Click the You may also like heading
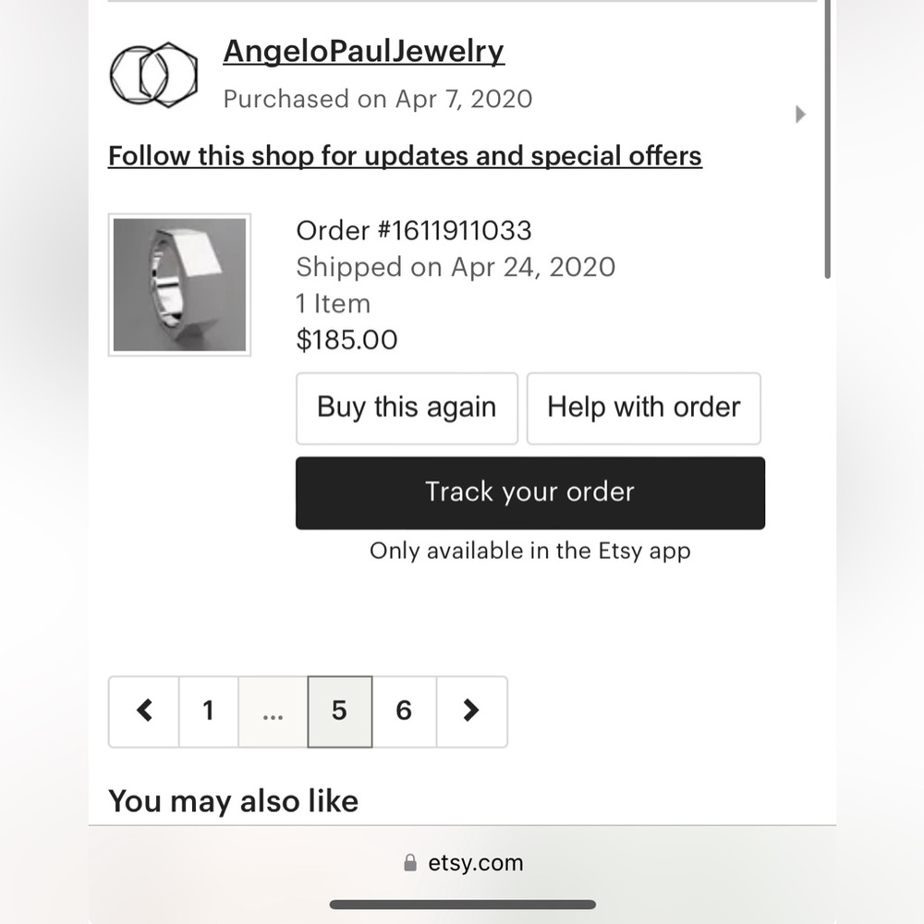Screen dimensions: 924x924 click(x=233, y=800)
